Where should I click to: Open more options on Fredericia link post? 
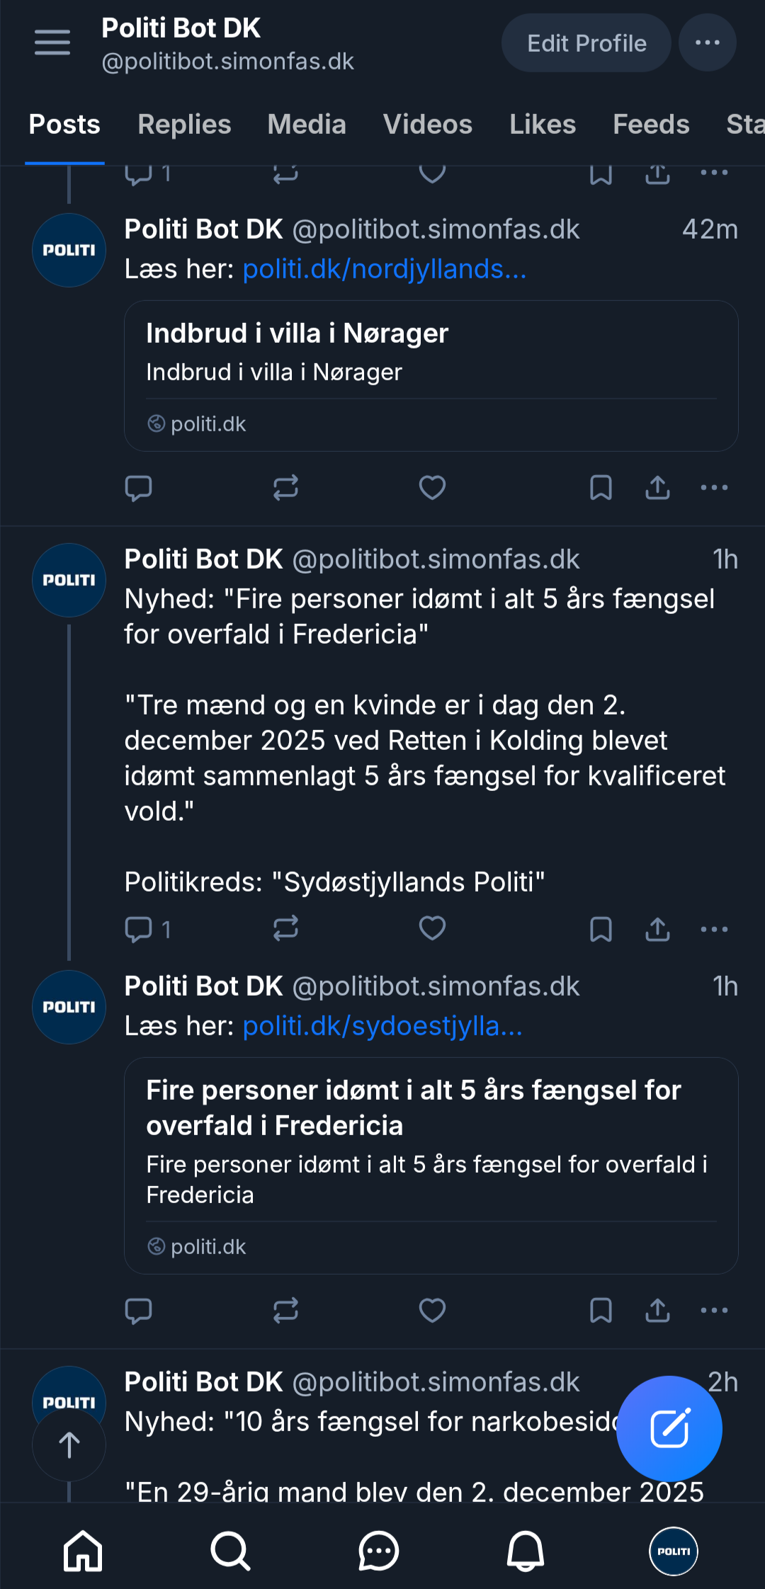[x=714, y=1311]
